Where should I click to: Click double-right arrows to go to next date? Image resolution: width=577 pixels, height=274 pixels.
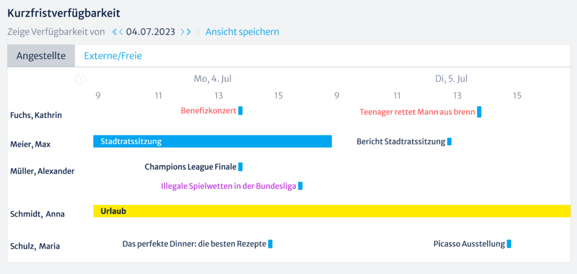pyautogui.click(x=186, y=32)
